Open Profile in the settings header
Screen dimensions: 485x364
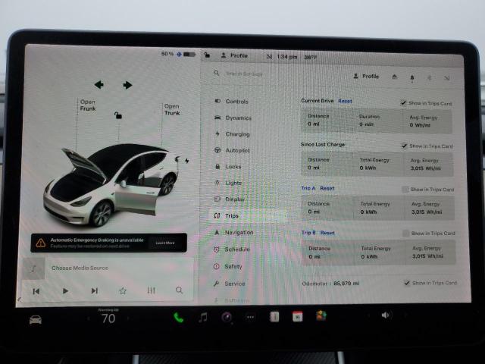coord(366,76)
